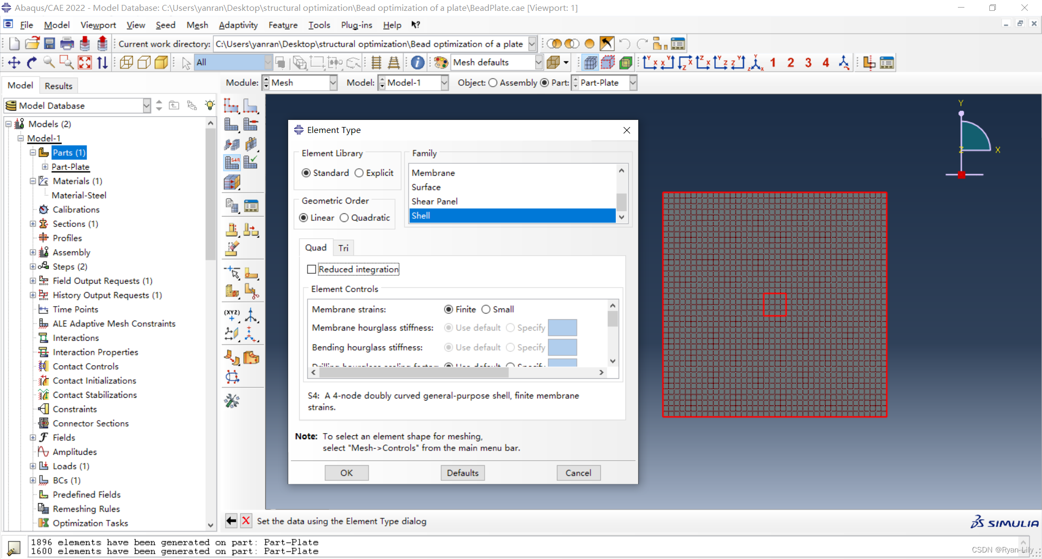1042x559 pixels.
Task: Save the model database
Action: click(49, 44)
